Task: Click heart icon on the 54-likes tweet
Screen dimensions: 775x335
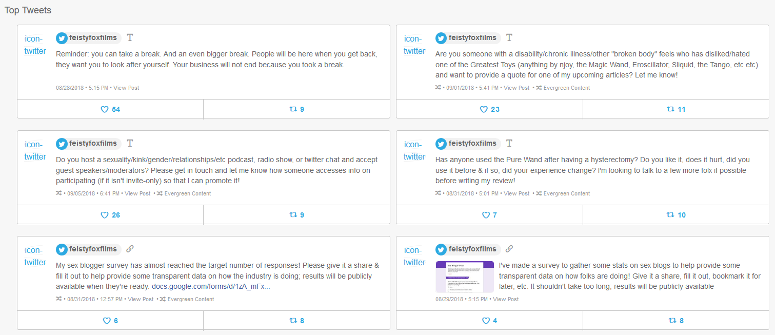Action: [x=105, y=109]
